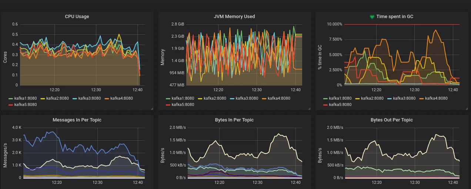Click kafka2:8080 yellow color line in CPU legend
Image resolution: width=471 pixels, height=189 pixels.
43,99
